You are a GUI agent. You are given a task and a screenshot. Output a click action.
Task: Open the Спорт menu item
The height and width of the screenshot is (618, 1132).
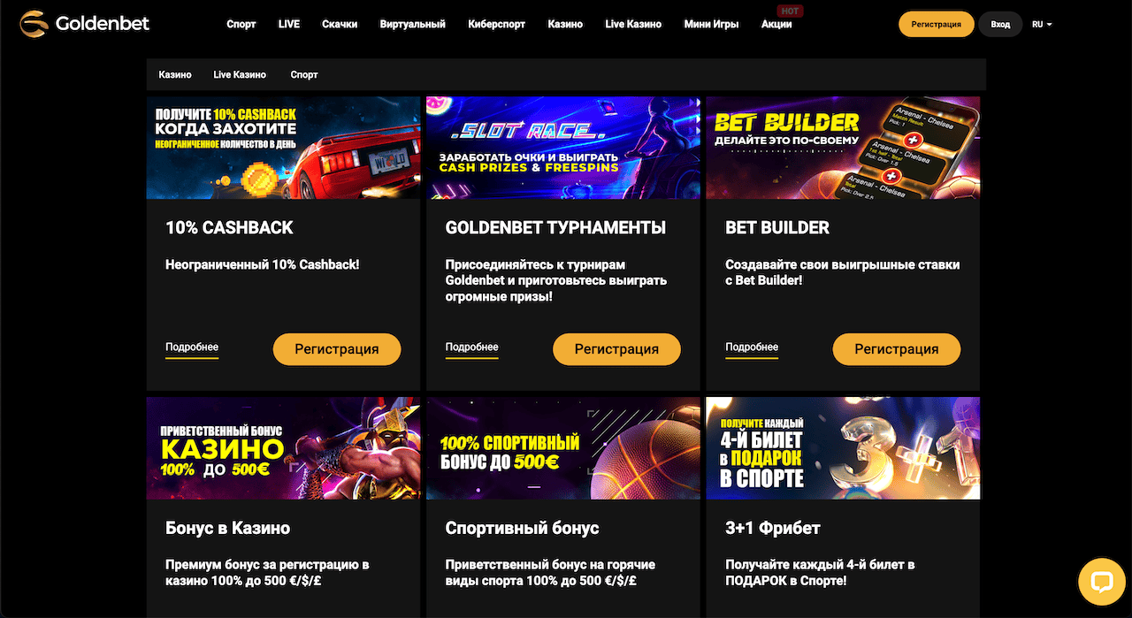[241, 25]
